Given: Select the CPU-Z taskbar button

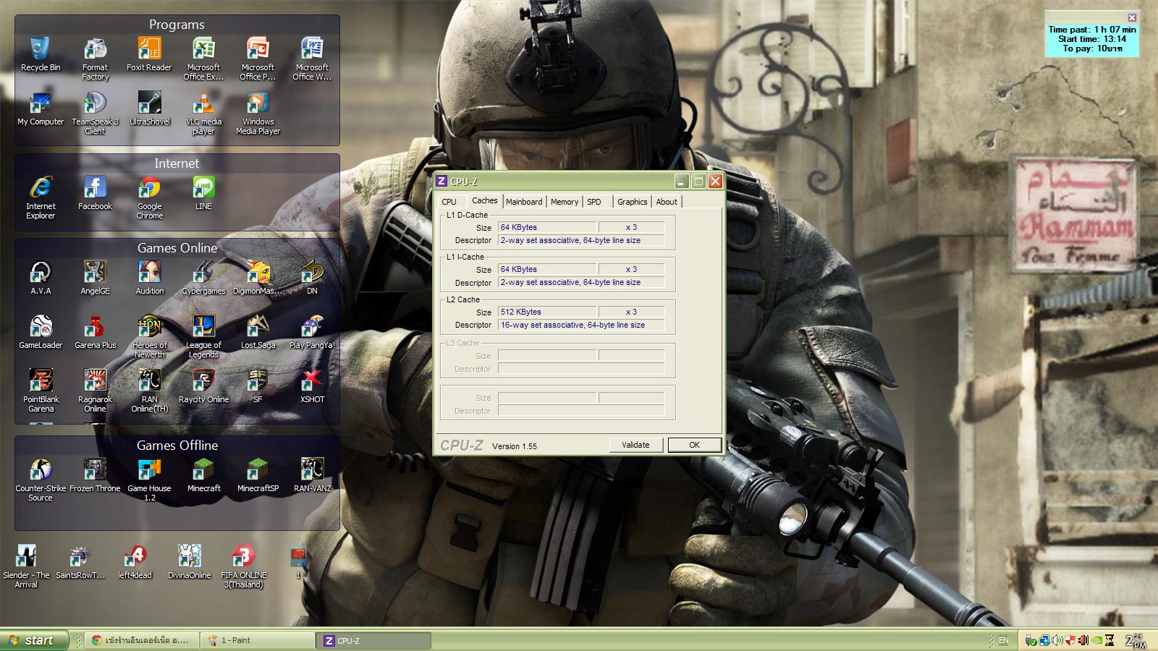Looking at the screenshot, I should pos(374,640).
